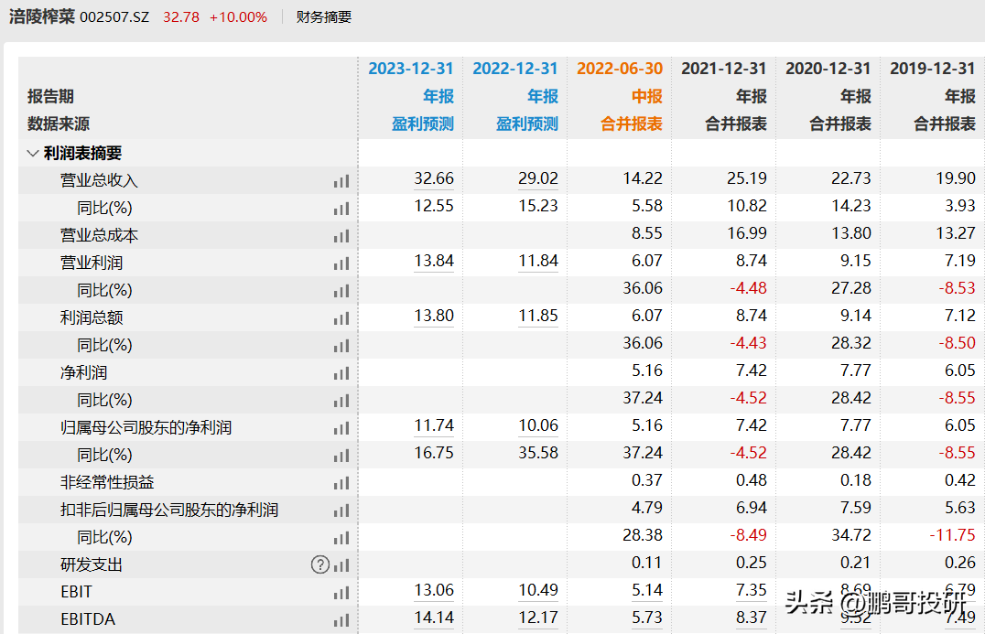985x634 pixels.
Task: Click the EBITDA row label
Action: [88, 619]
